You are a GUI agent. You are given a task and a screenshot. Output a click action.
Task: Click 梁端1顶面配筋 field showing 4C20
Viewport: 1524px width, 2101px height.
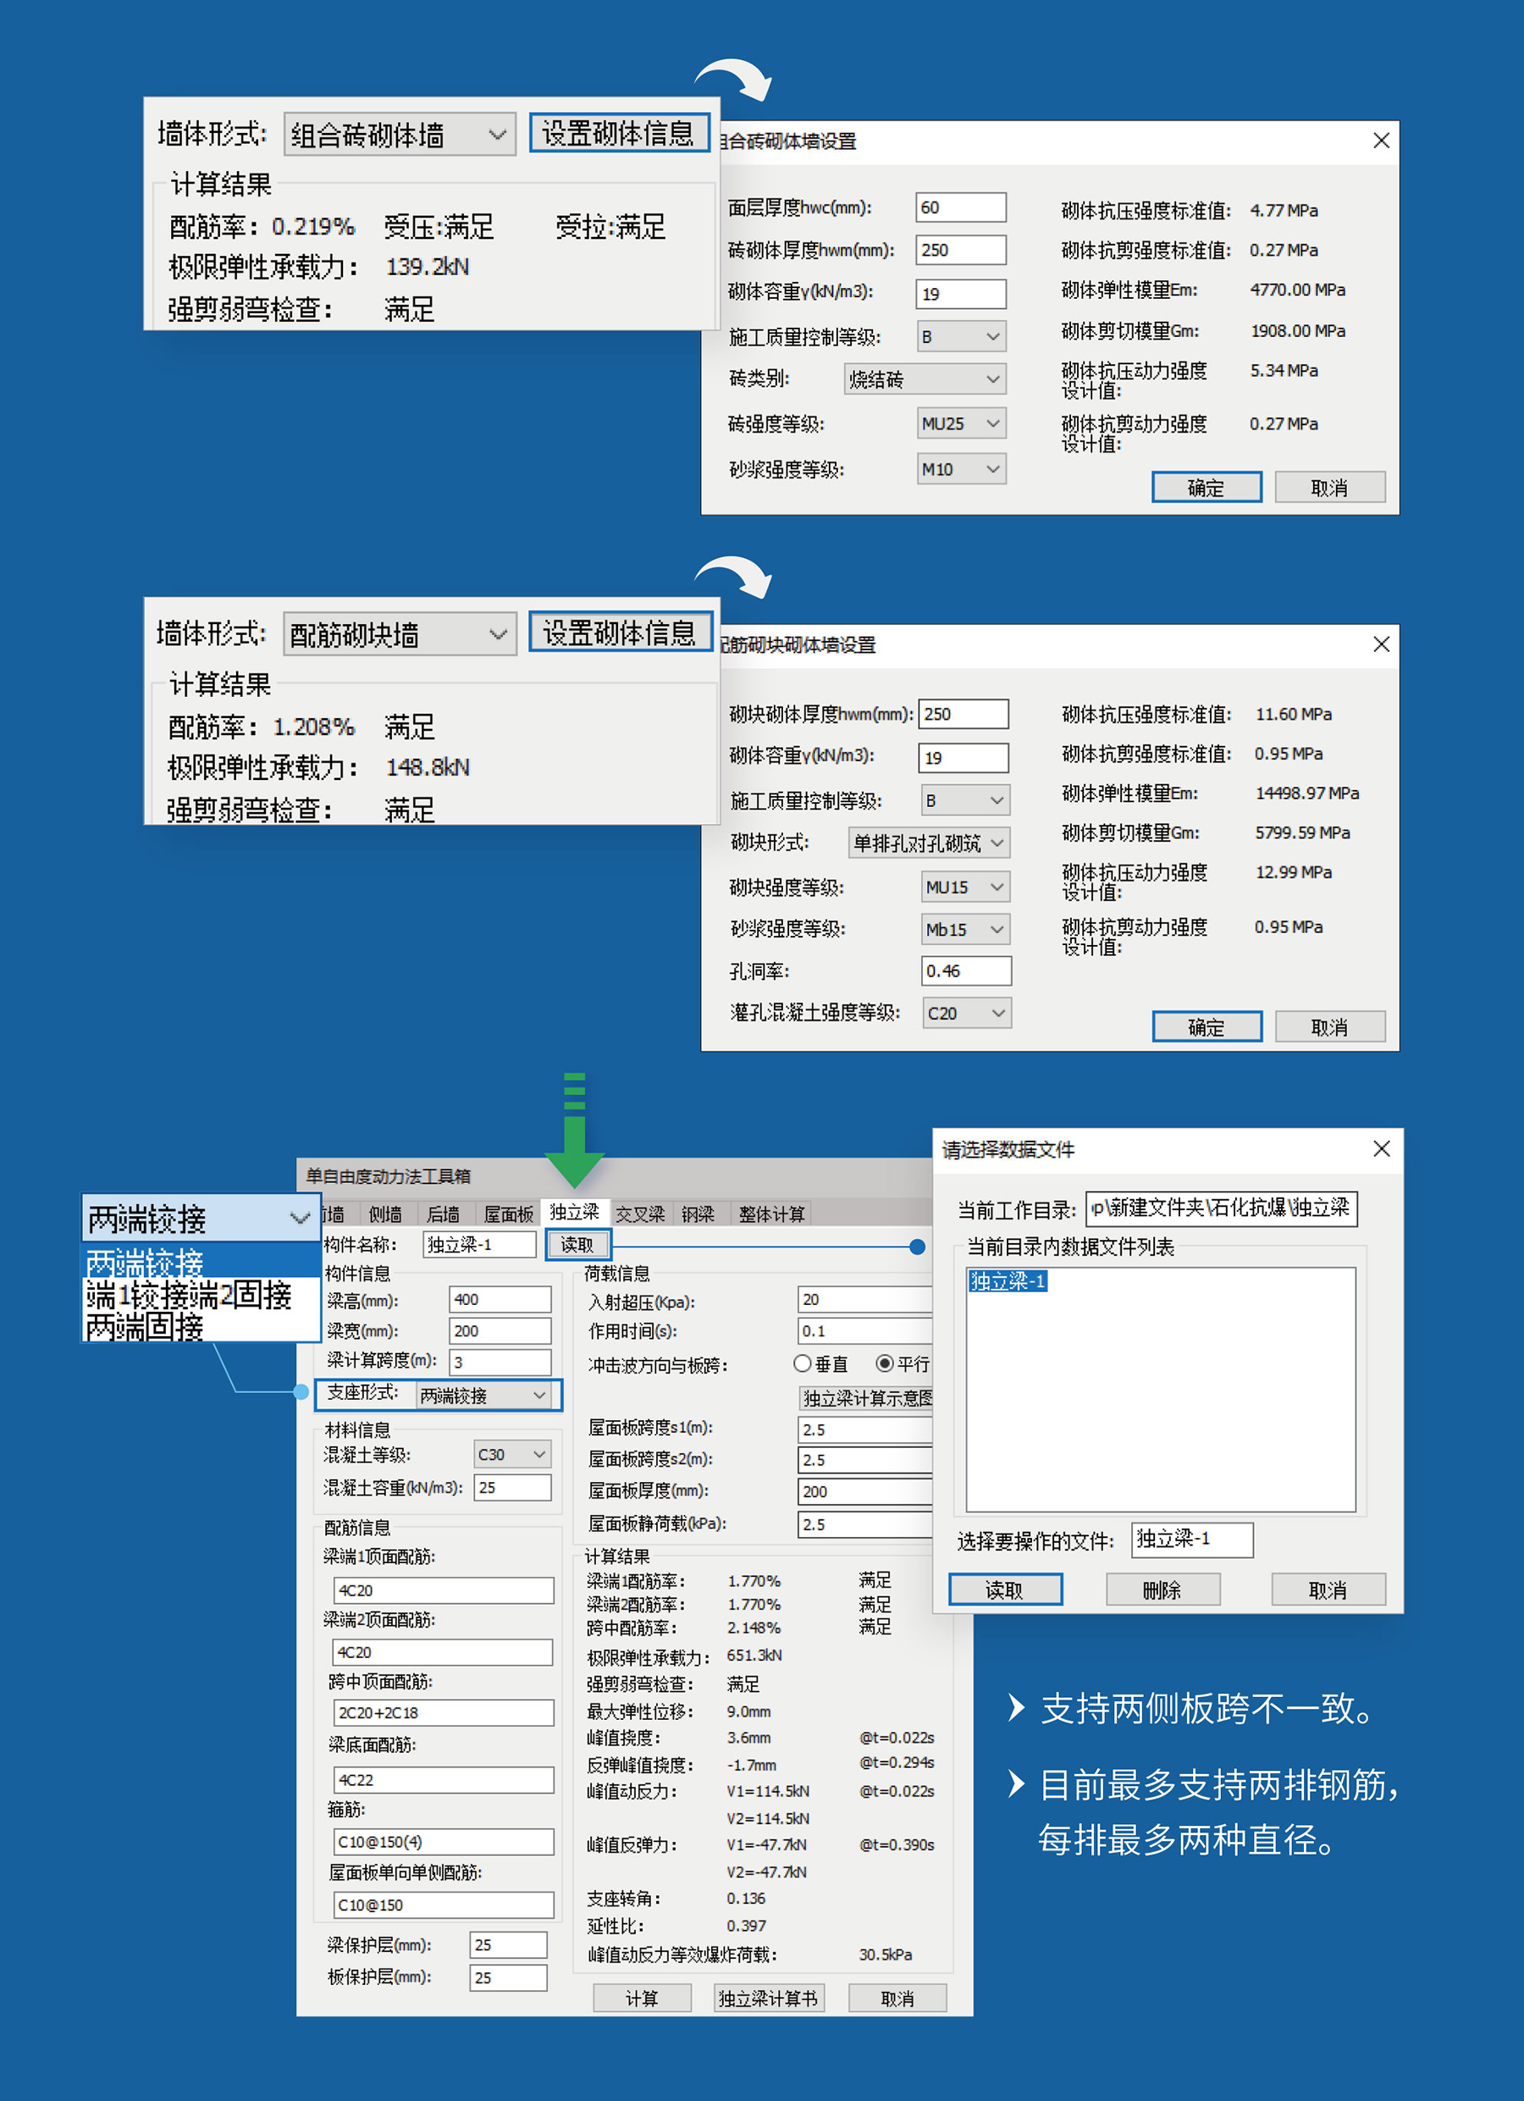coord(444,1590)
